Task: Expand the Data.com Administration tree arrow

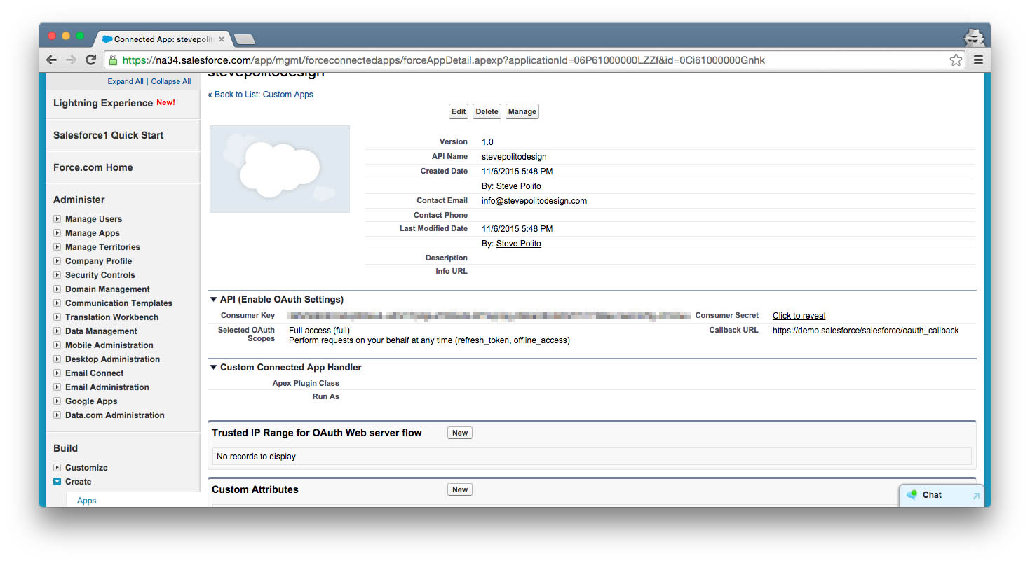Action: 57,415
